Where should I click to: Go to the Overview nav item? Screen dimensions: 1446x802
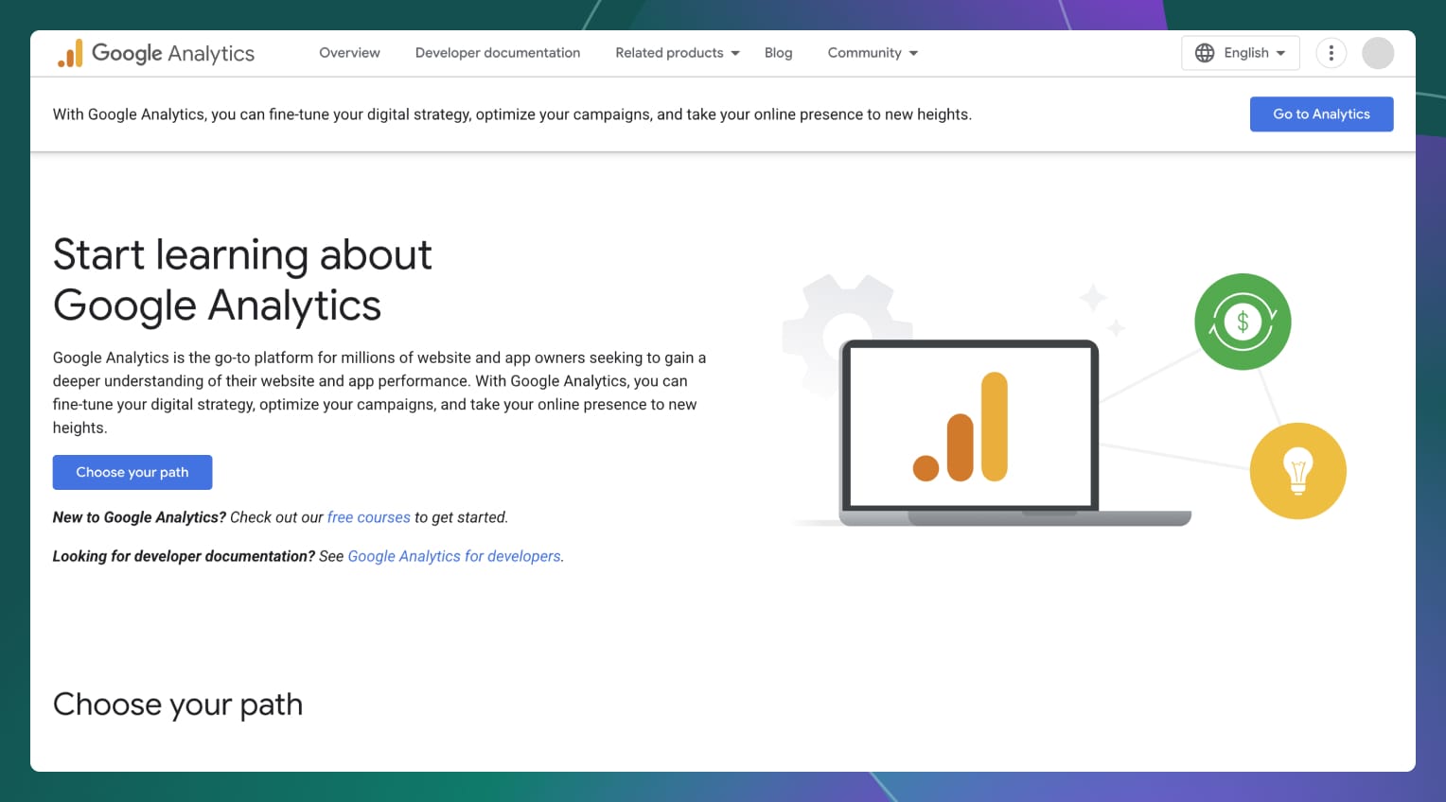[349, 53]
